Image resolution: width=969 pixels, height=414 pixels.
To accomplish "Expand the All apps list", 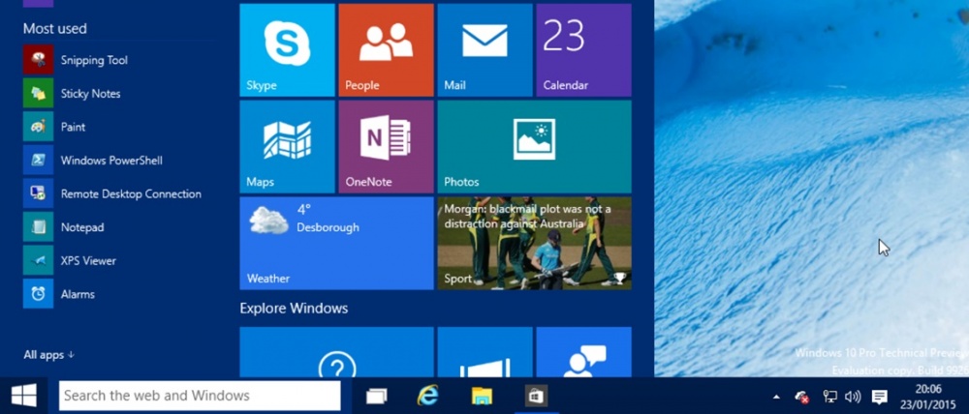I will [x=49, y=355].
